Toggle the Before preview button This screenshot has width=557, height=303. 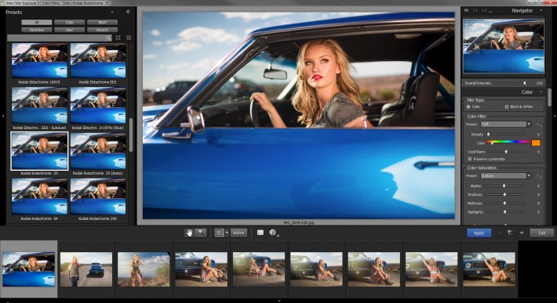point(238,233)
